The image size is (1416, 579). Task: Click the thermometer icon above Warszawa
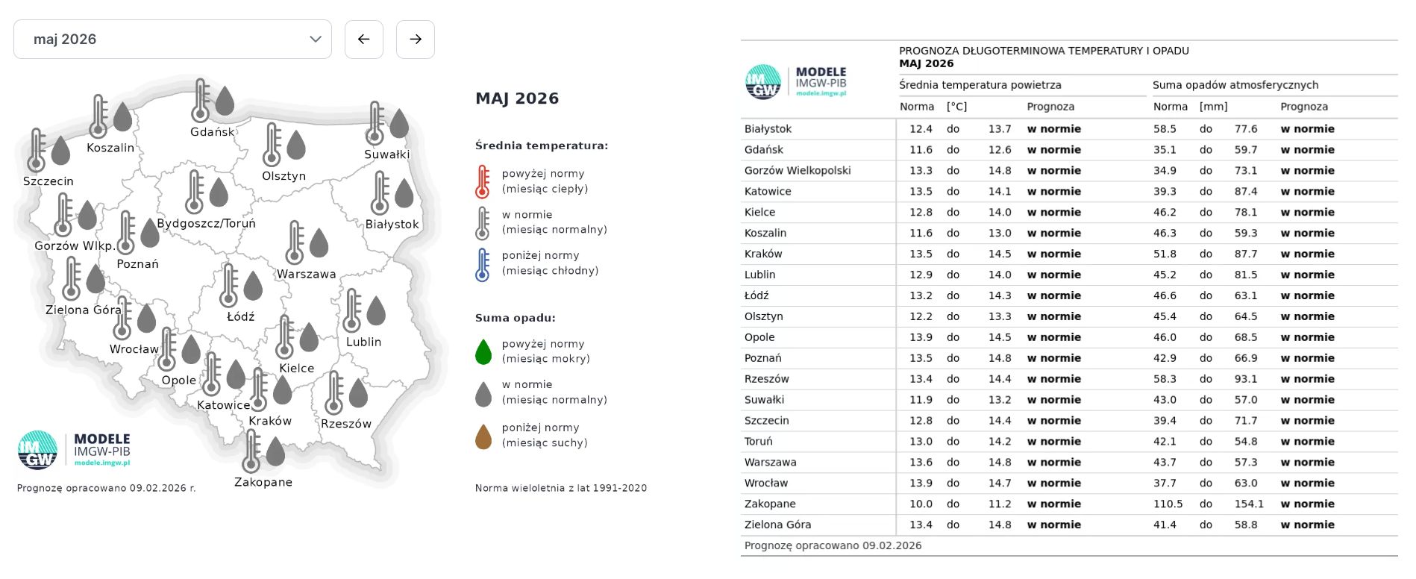pos(295,242)
